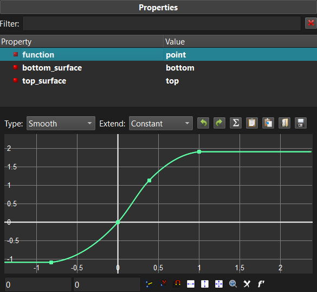Open the sigma formula button
This screenshot has height=292, width=317.
[236, 123]
